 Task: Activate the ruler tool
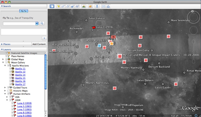(x=97, y=6)
